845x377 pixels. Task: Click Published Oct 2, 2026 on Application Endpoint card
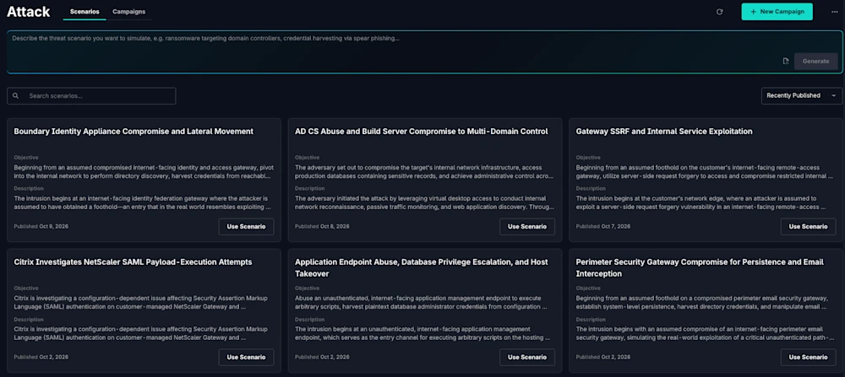pos(322,357)
